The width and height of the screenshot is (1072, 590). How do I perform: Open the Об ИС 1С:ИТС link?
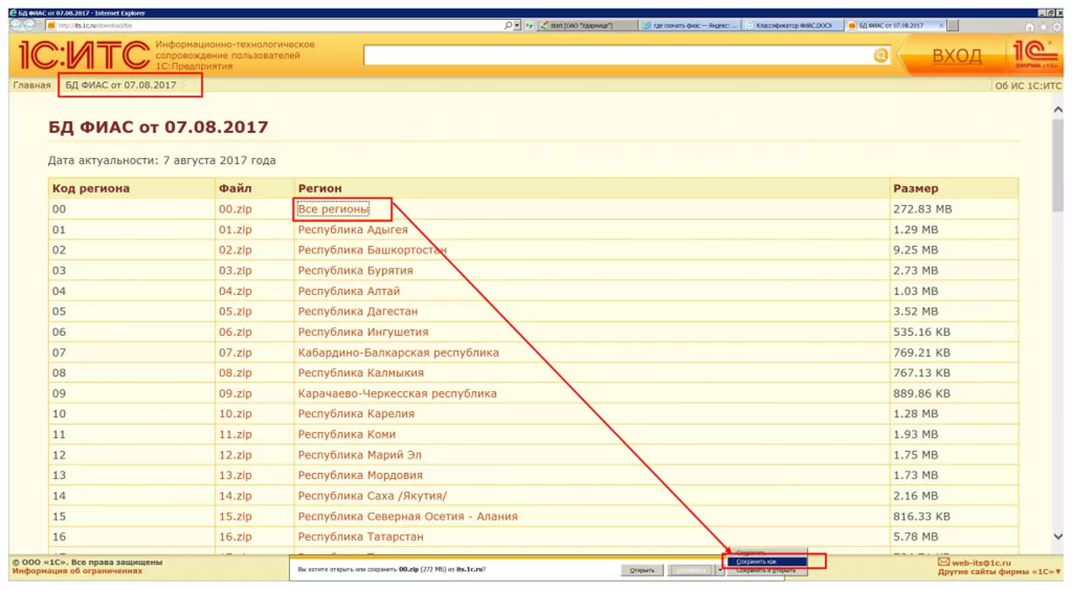click(x=1028, y=86)
